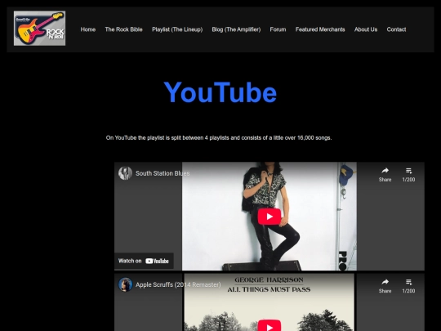Play the South Station Blues video
Viewport: 441px width, 331px height.
tap(269, 217)
